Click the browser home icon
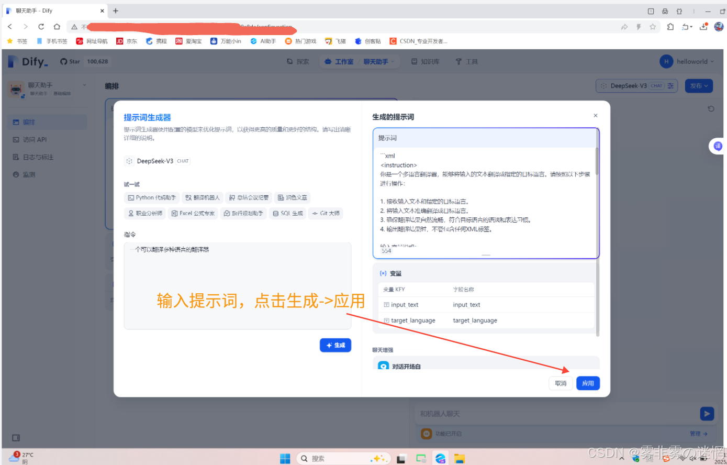 pyautogui.click(x=57, y=27)
